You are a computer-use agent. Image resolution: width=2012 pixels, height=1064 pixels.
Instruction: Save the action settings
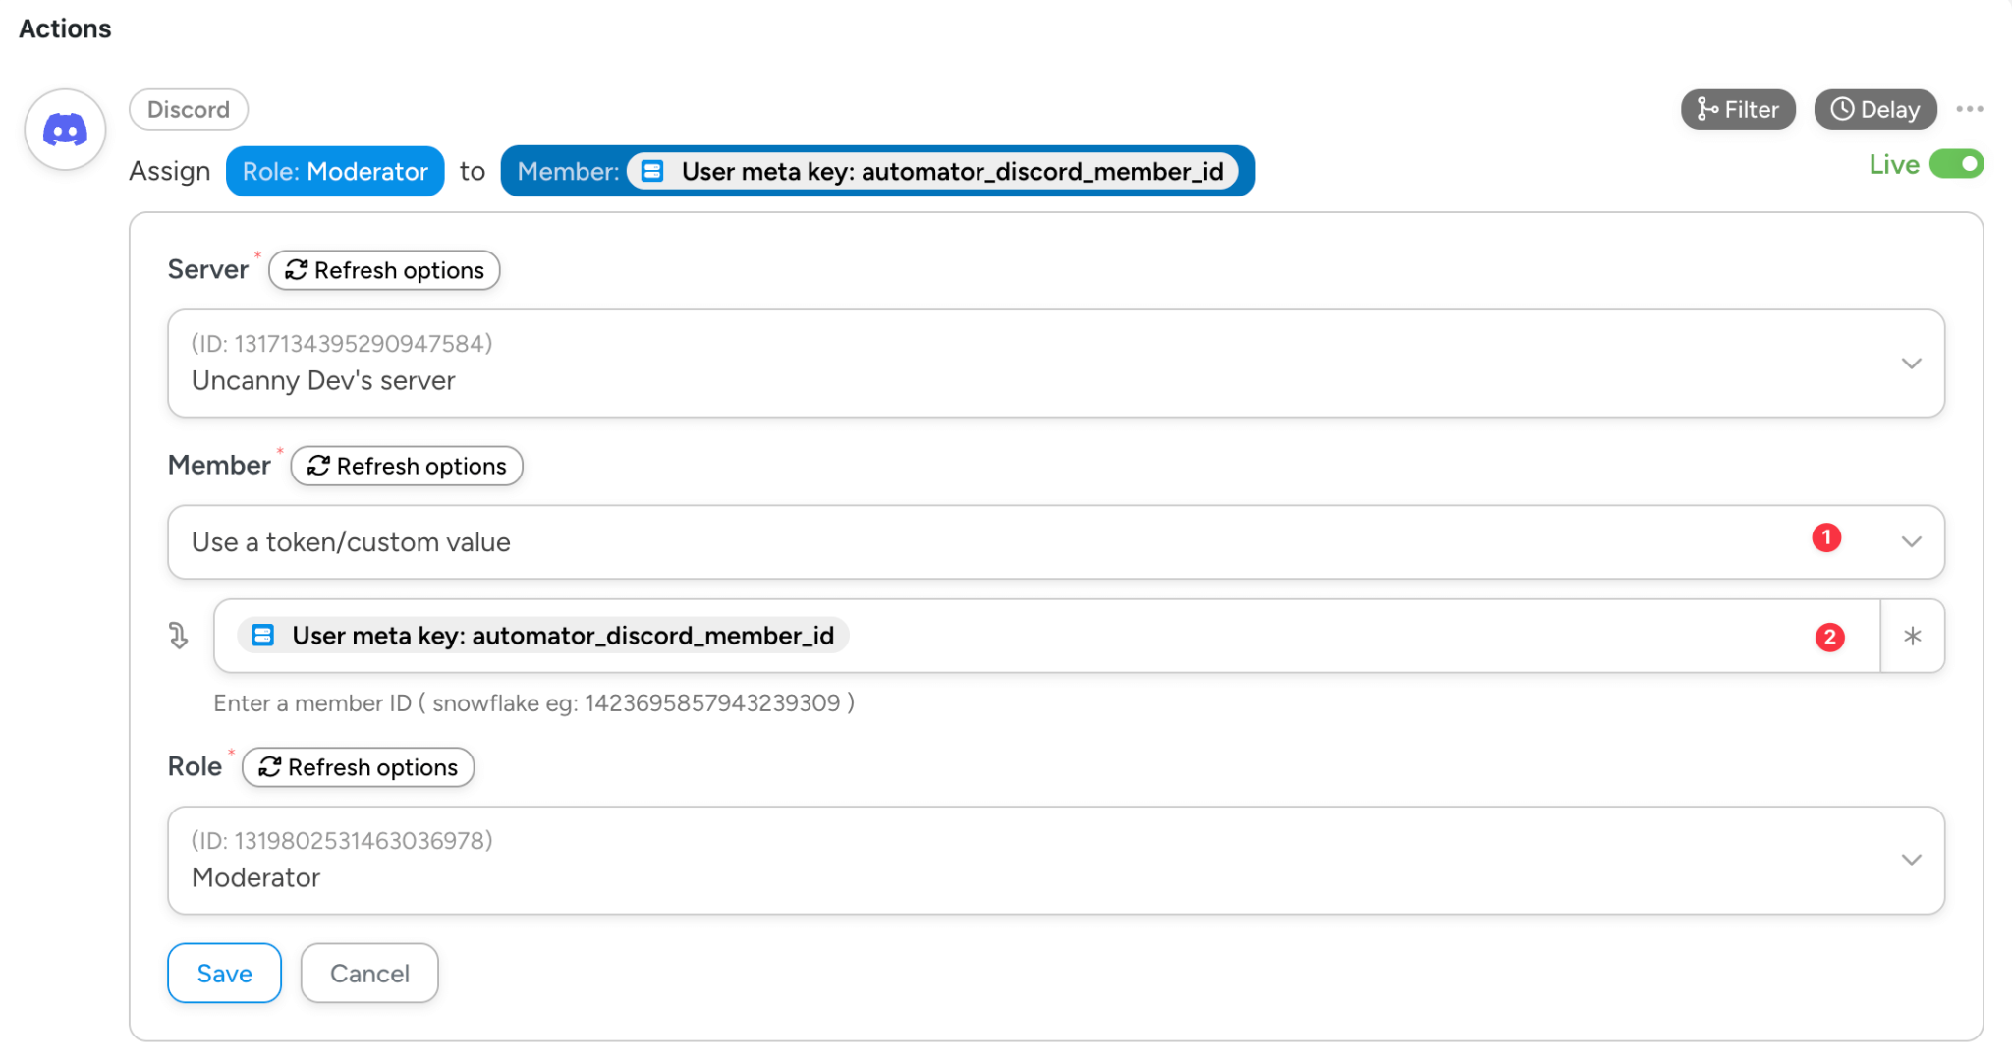[224, 974]
